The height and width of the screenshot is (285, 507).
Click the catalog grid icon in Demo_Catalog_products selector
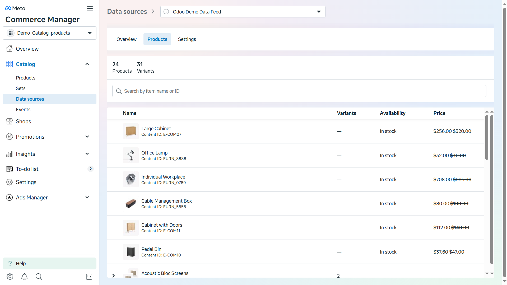pyautogui.click(x=11, y=33)
